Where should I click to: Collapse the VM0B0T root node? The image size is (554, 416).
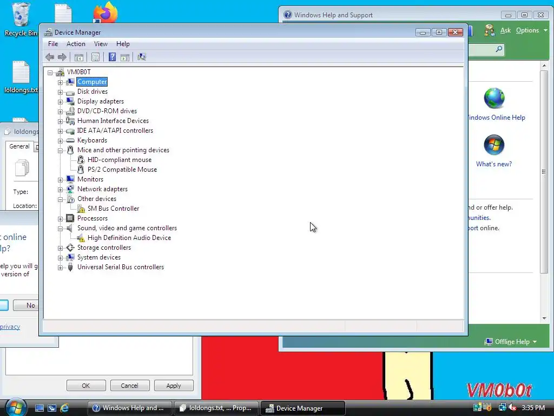point(50,73)
